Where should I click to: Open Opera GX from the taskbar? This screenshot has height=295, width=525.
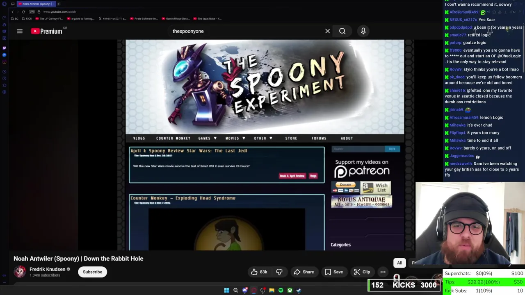pyautogui.click(x=254, y=290)
